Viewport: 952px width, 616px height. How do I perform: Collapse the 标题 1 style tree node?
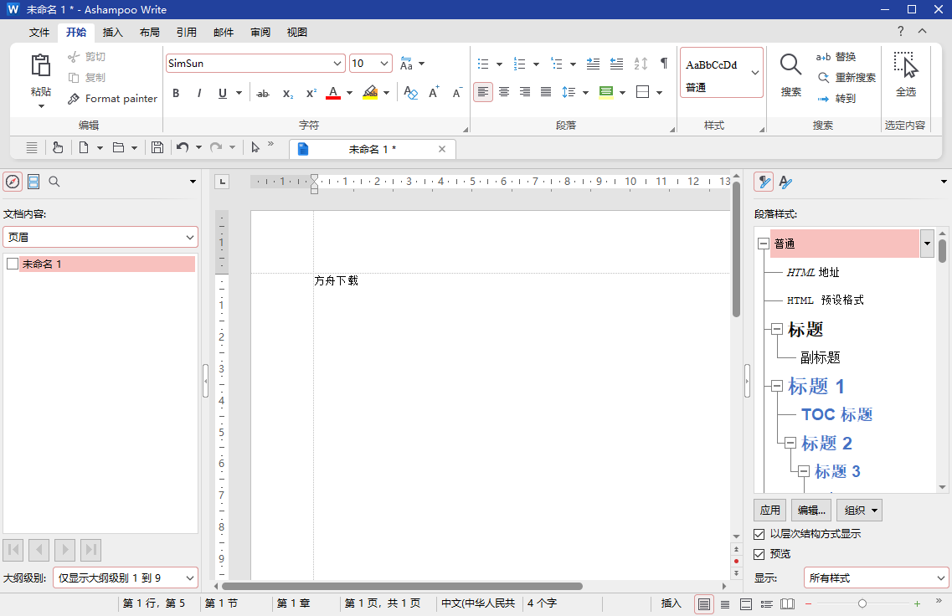(x=776, y=386)
